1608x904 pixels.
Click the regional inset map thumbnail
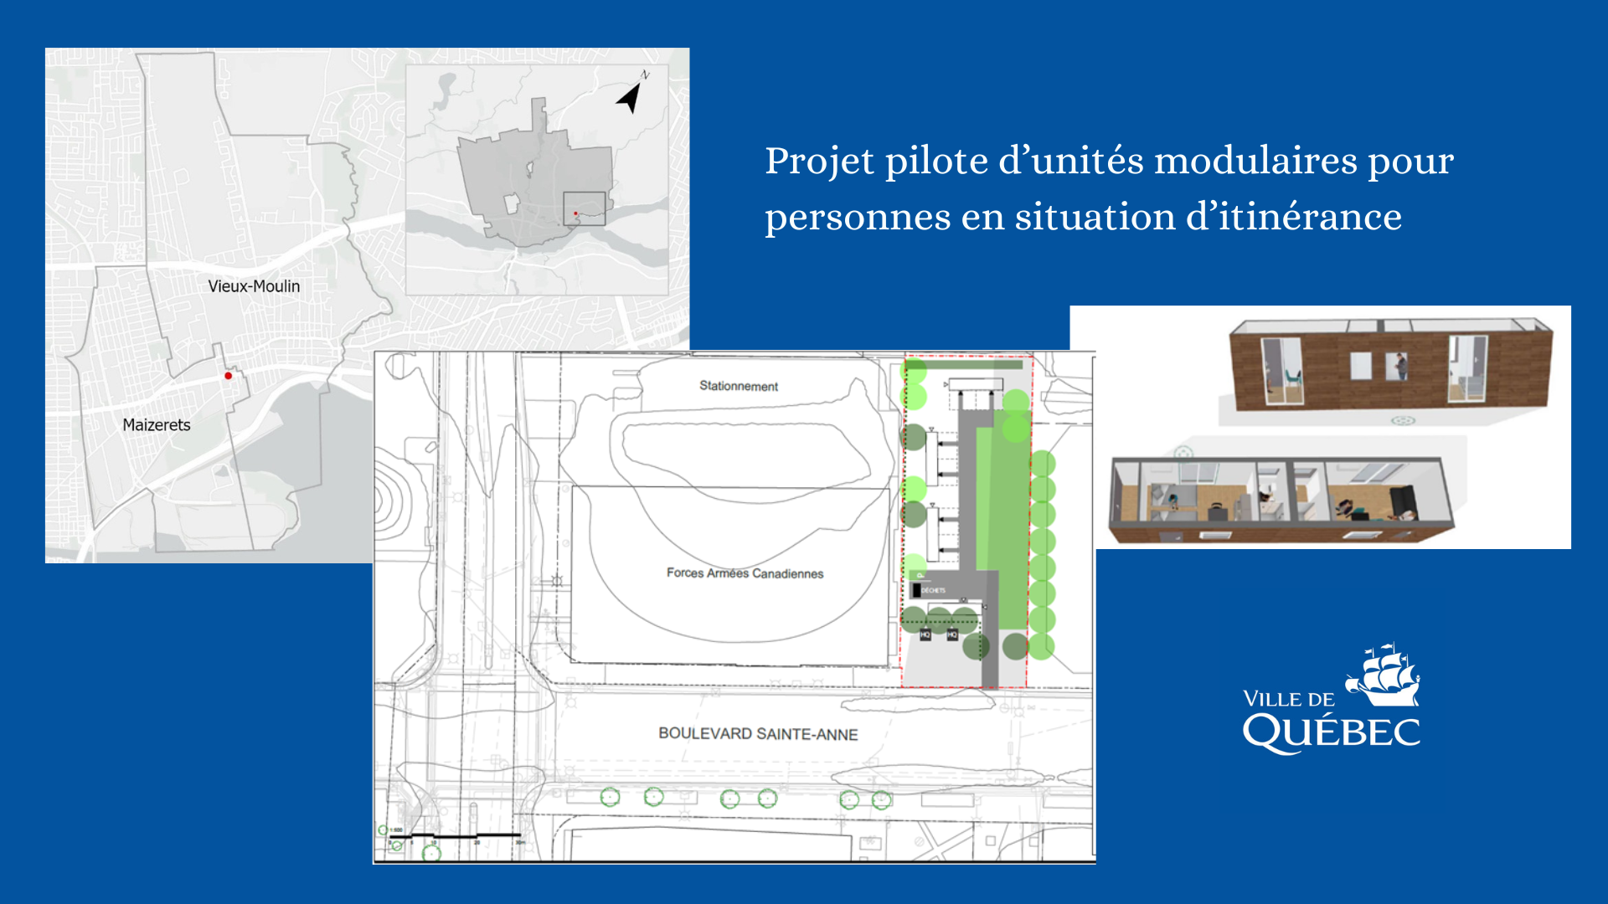(x=537, y=179)
